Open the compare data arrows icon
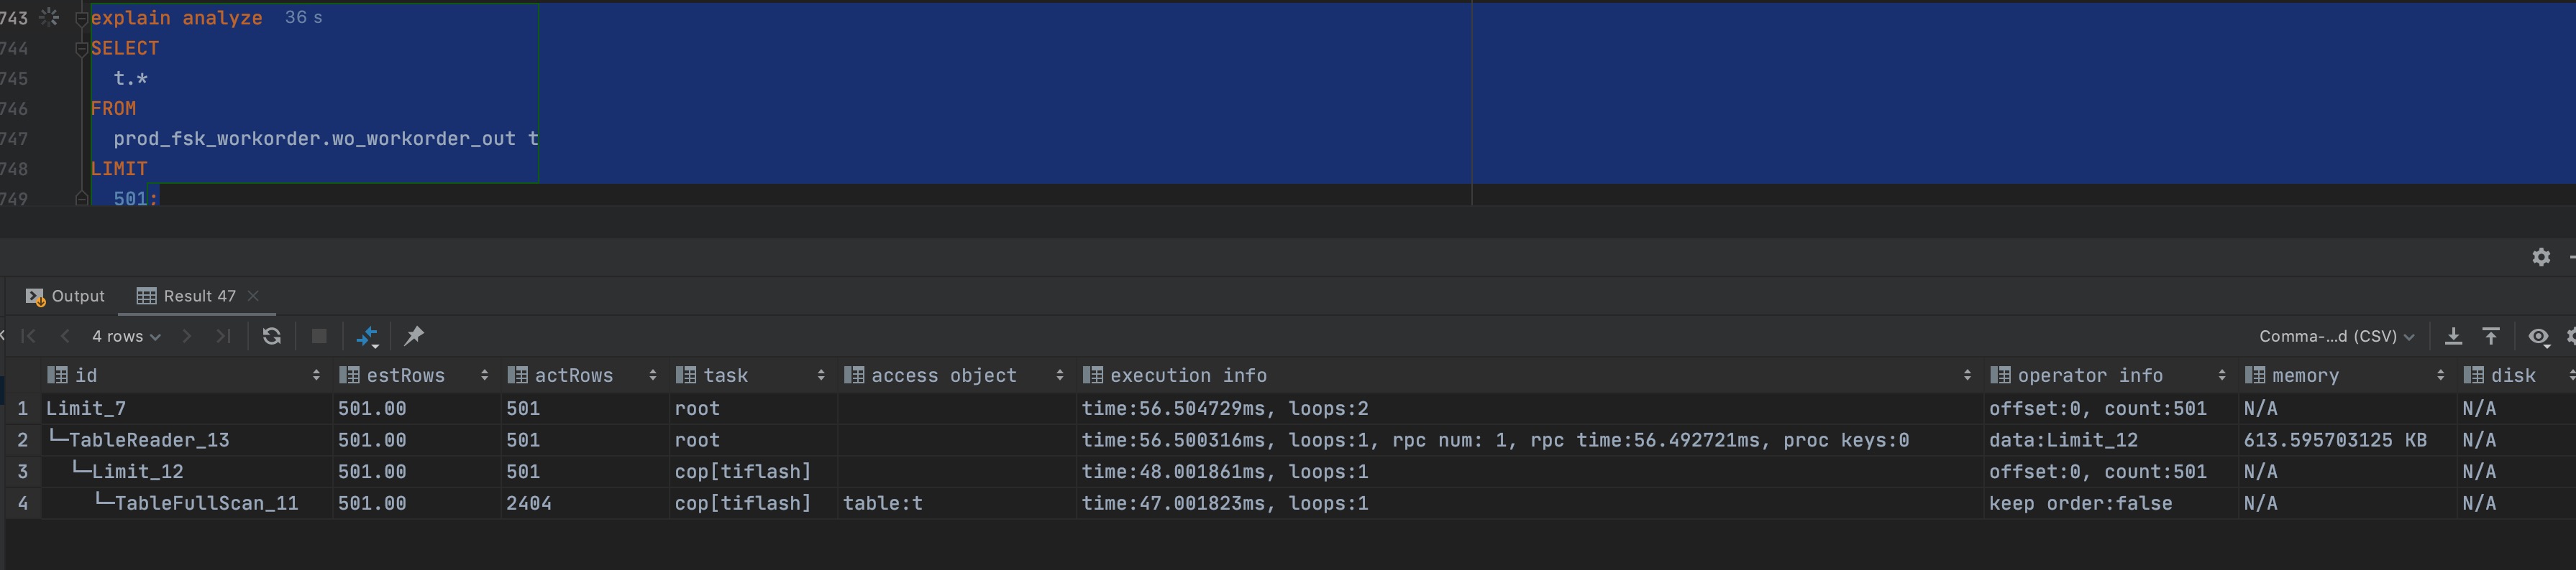Screen dimensions: 2576x570 click(x=367, y=337)
